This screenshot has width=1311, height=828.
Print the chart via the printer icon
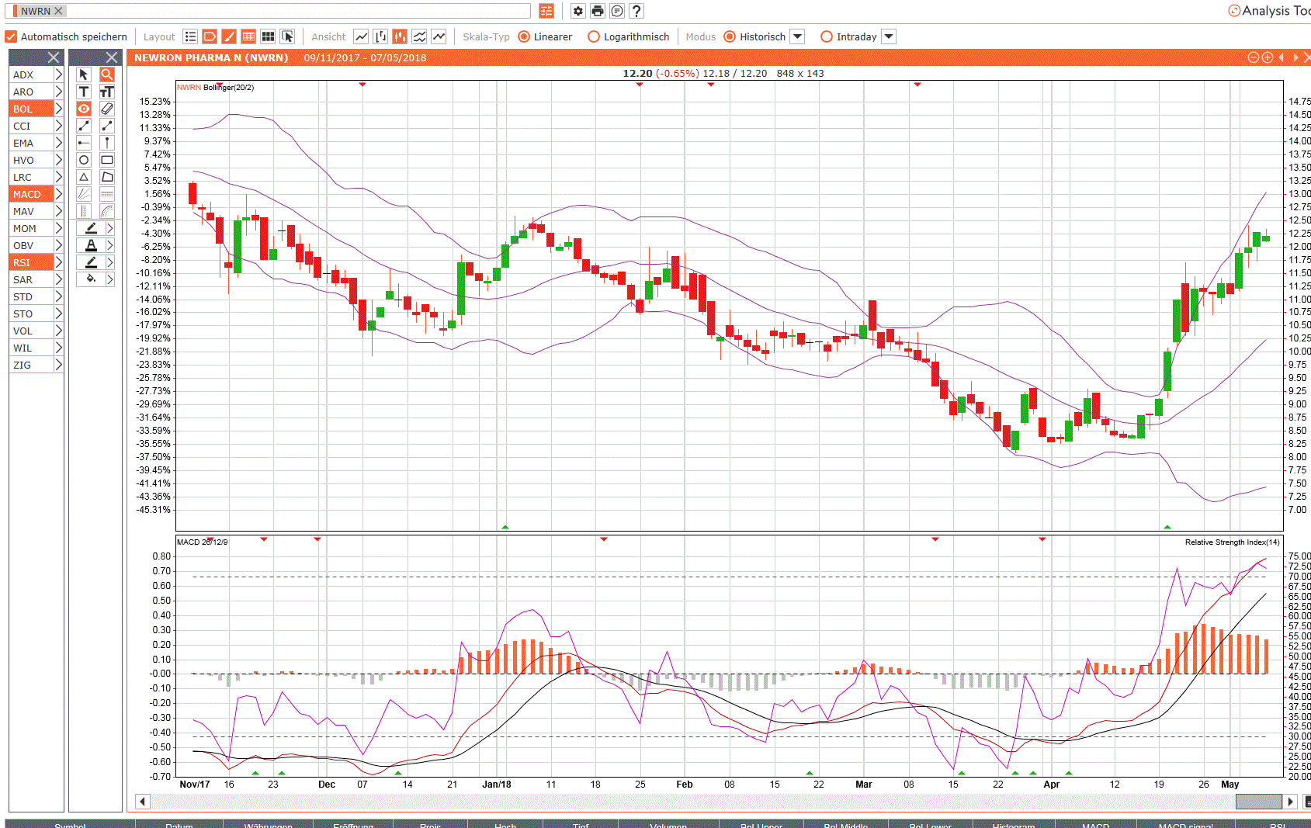click(x=598, y=11)
